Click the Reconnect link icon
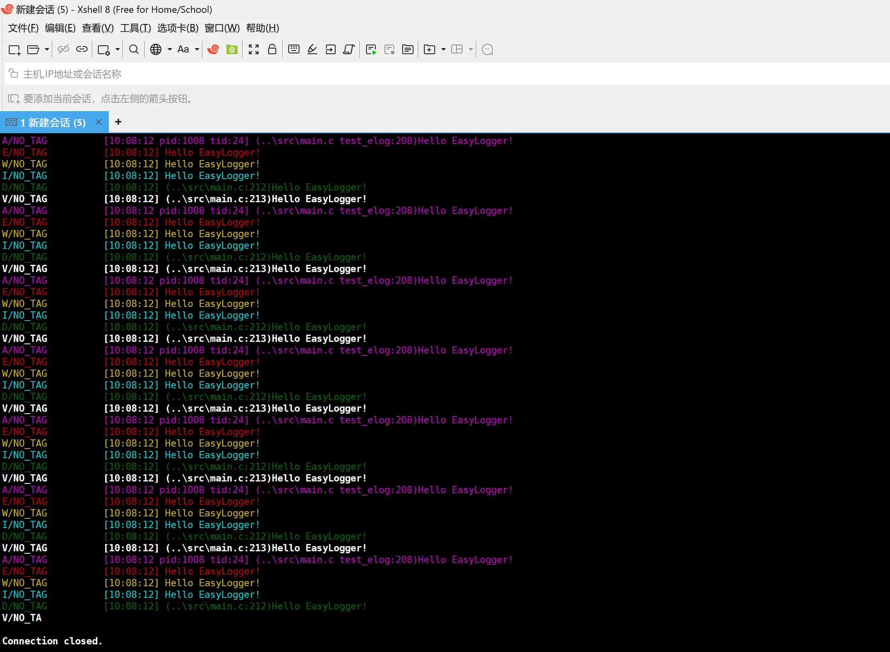Image resolution: width=890 pixels, height=652 pixels. [82, 49]
